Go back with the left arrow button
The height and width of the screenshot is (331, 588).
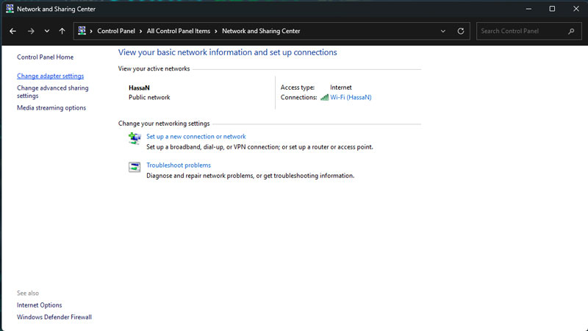(12, 31)
